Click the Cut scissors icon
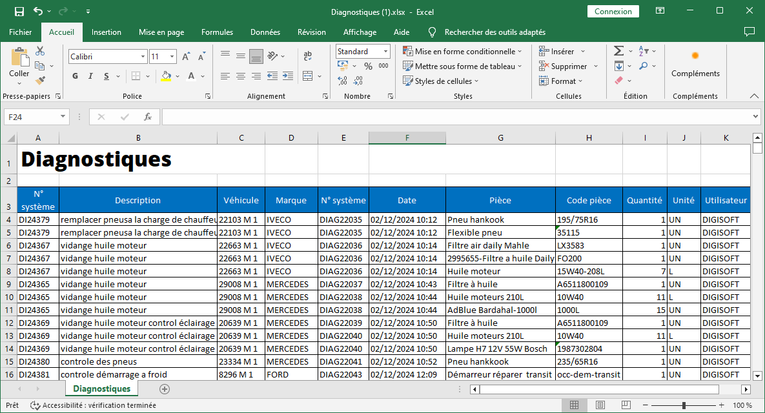 coord(40,51)
